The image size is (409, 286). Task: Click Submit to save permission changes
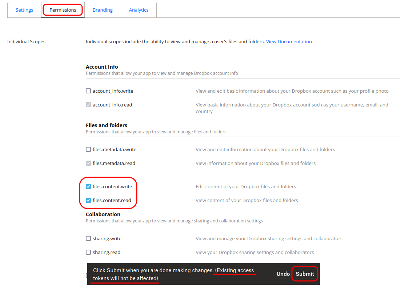tap(305, 274)
